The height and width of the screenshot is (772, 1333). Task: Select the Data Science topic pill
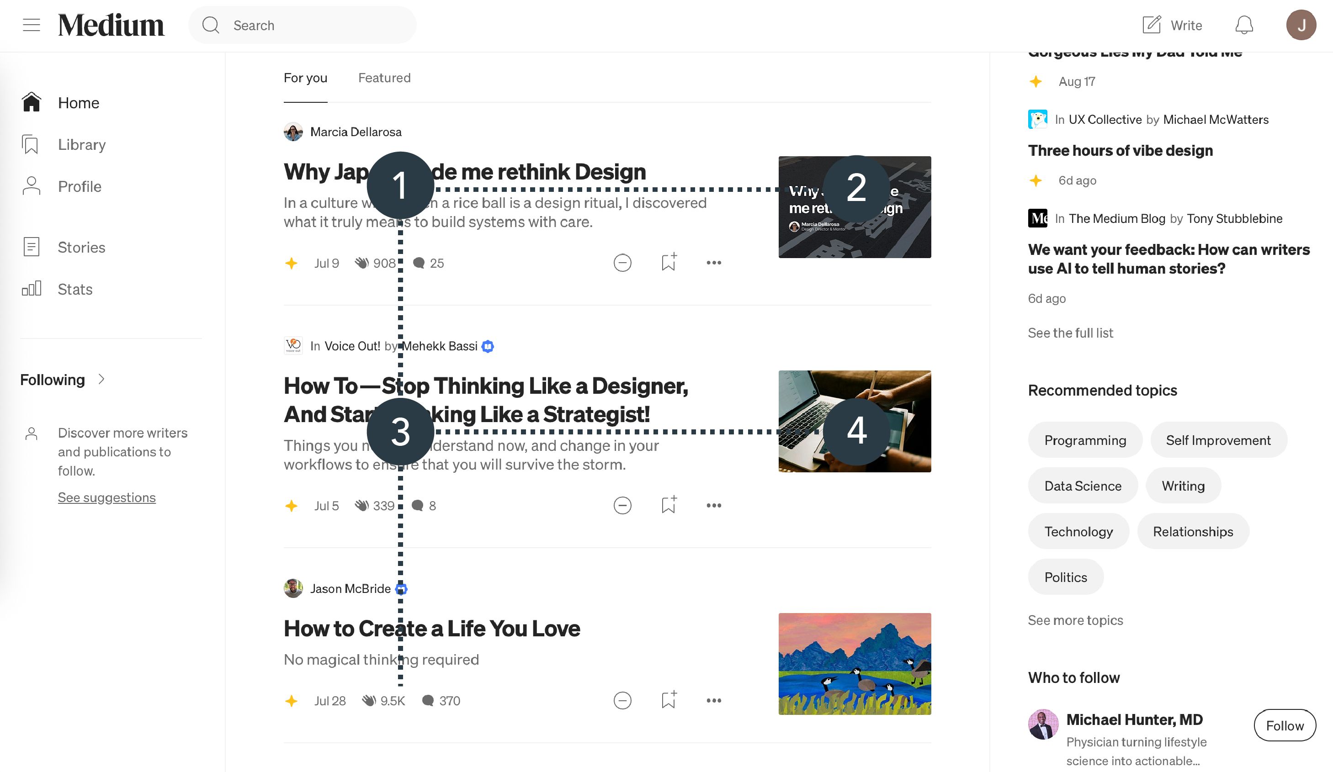[x=1082, y=486]
